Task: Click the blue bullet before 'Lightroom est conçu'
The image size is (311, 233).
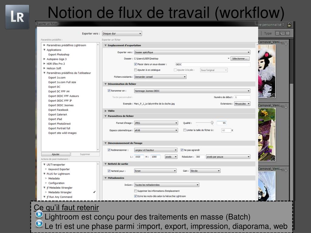Action: coord(39,214)
